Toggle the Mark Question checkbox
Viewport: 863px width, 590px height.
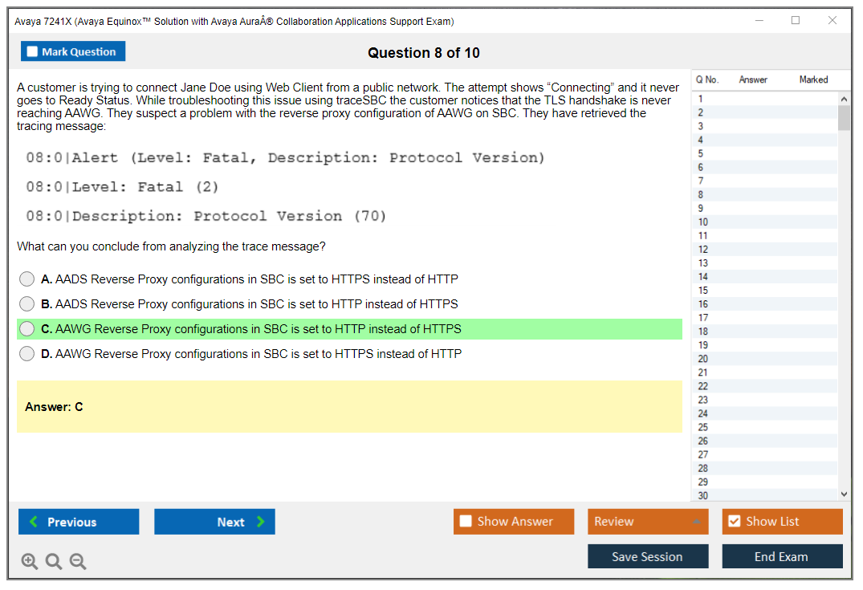(x=33, y=52)
